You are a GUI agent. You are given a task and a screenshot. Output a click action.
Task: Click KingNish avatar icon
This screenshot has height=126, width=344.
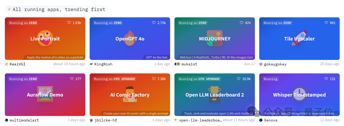[x=91, y=64]
